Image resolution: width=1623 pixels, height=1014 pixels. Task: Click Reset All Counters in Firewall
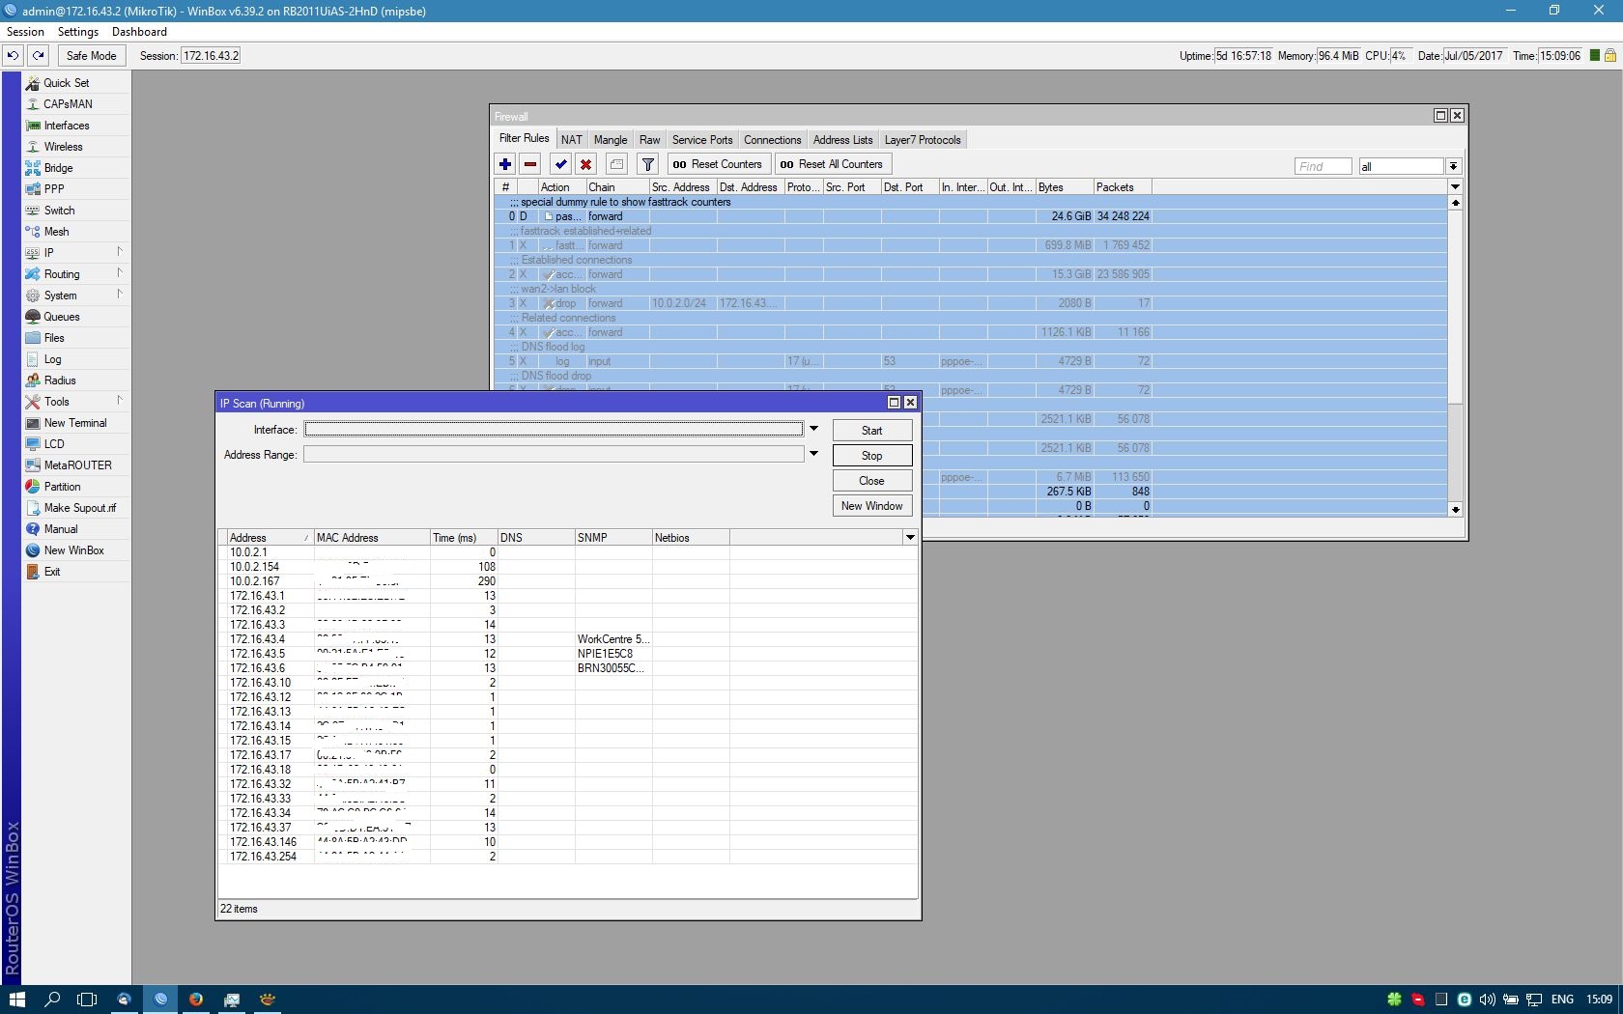pos(832,164)
